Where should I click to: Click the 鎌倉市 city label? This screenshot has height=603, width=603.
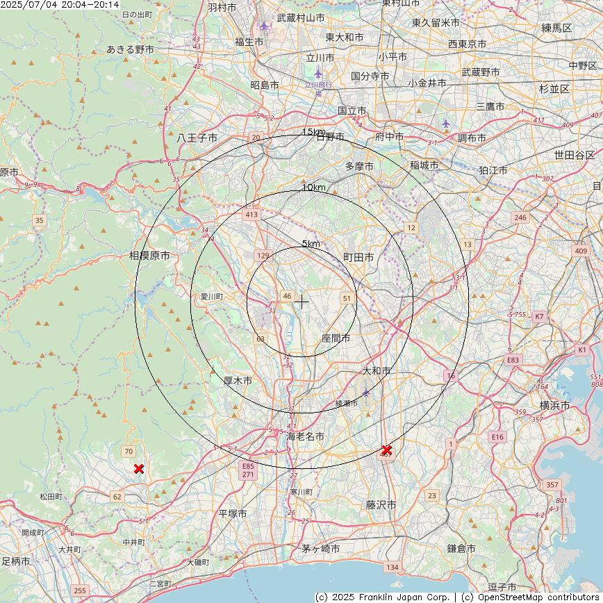pyautogui.click(x=461, y=548)
